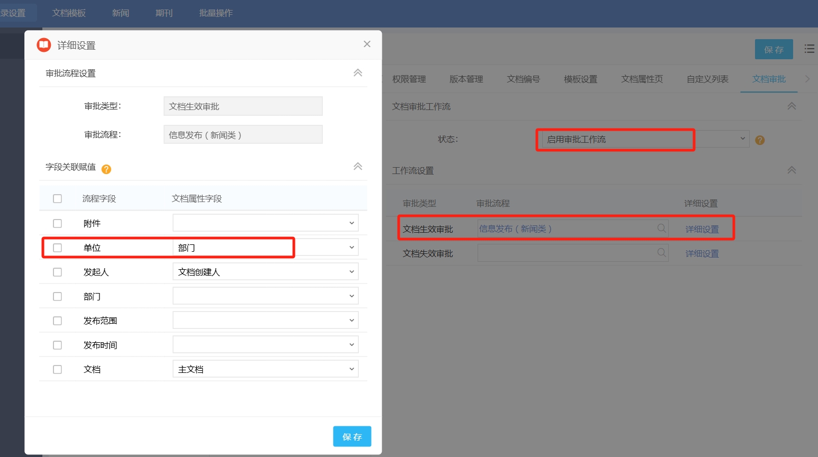Open the 主文档 dropdown for 文档
Viewport: 818px width, 457px height.
point(265,369)
